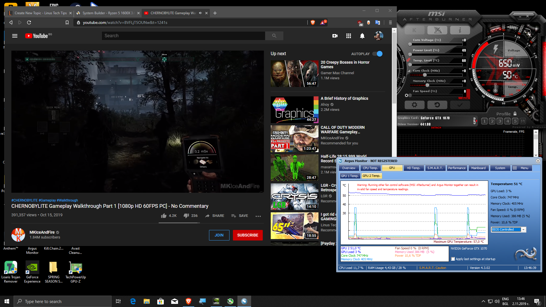Click YouTube create video camera icon

coord(335,36)
